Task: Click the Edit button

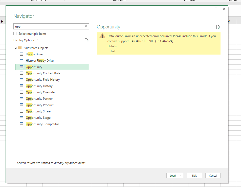Action: pyautogui.click(x=194, y=176)
